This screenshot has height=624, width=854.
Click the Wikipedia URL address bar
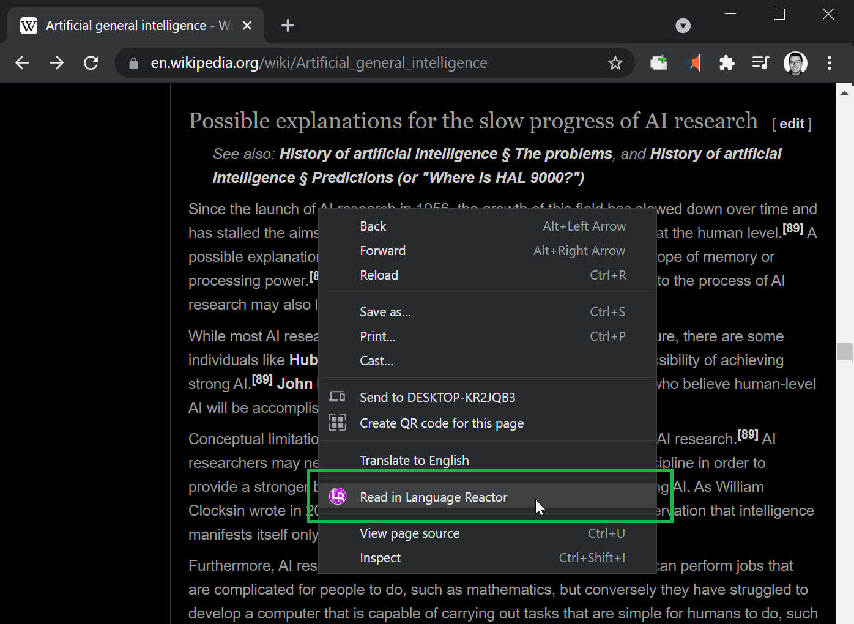click(367, 63)
